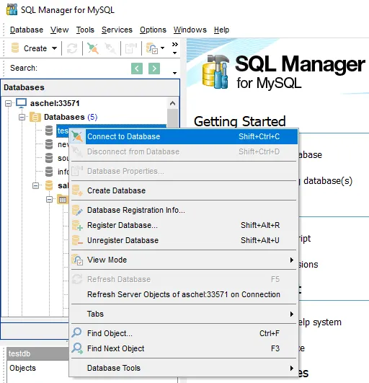
Task: Click the monitor icon beside aschel:33571
Action: click(22, 103)
